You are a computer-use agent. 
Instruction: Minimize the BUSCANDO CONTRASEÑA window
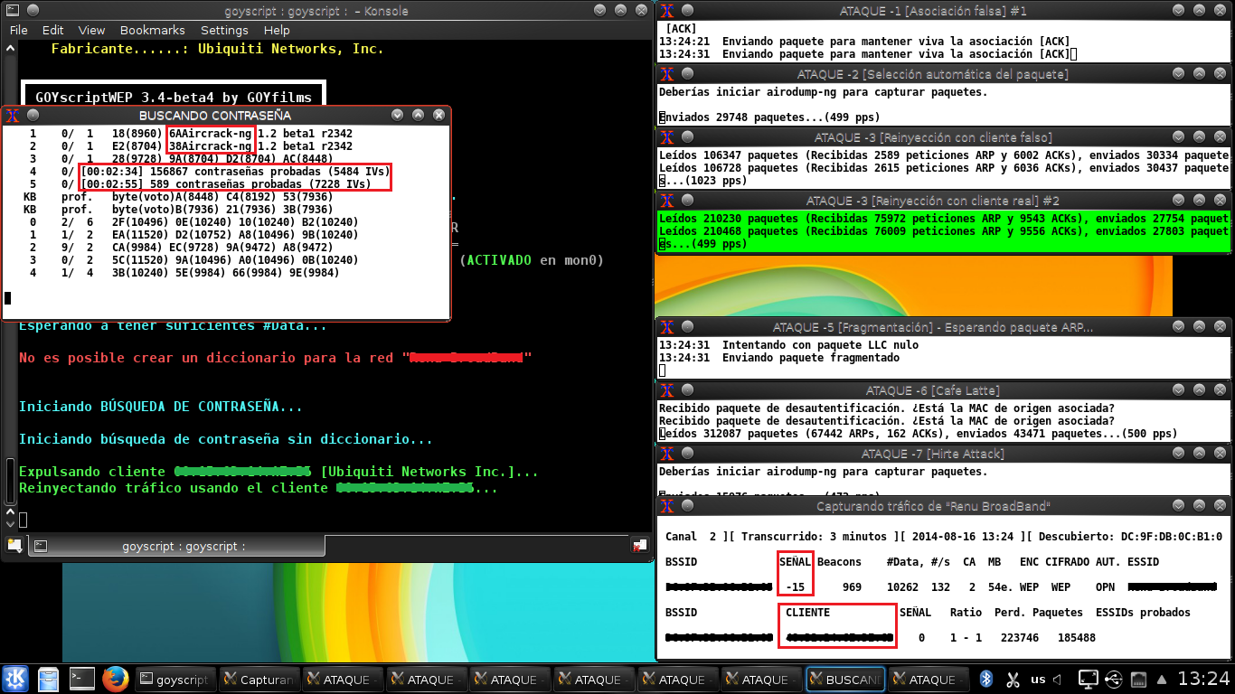(397, 115)
